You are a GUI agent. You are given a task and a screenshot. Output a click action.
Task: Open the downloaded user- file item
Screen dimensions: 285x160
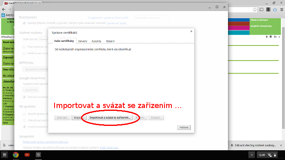pos(9,145)
